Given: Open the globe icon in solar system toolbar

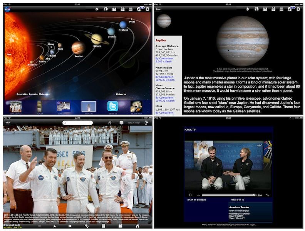Looking at the screenshot, I should click(106, 9).
